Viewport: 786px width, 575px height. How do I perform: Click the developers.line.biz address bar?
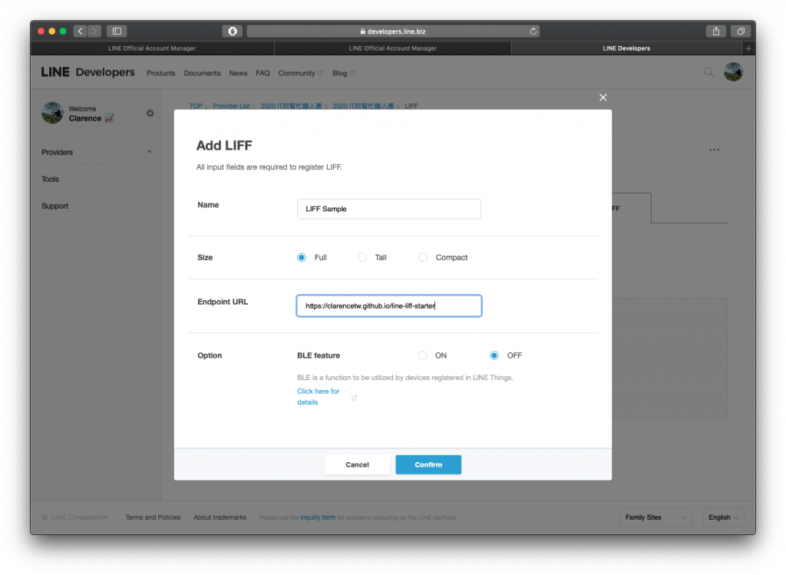coord(393,31)
